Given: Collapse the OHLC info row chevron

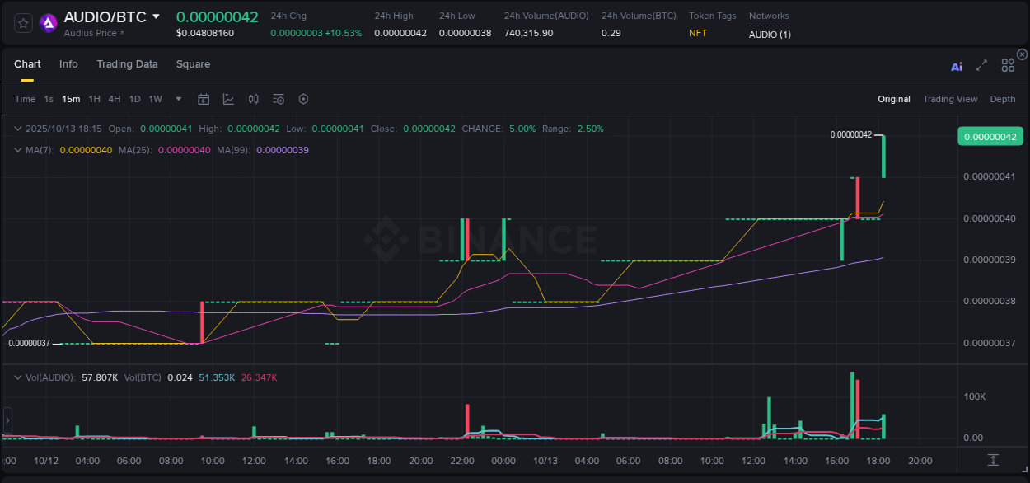Looking at the screenshot, I should 18,129.
